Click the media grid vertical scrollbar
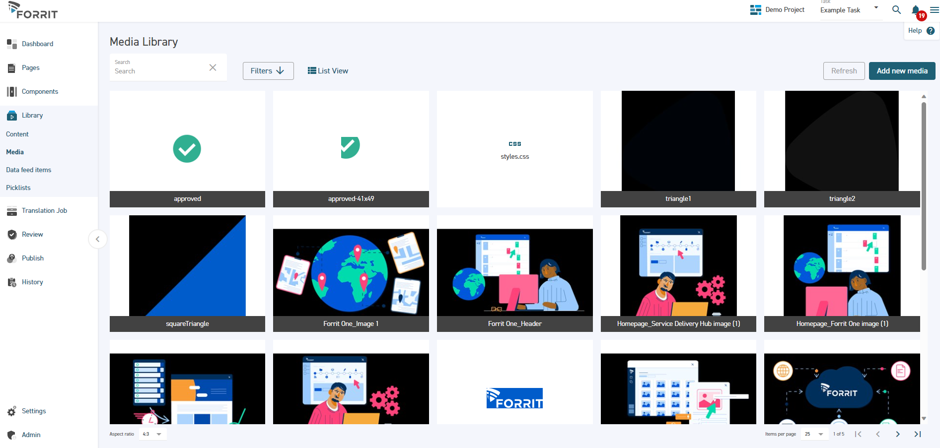Viewport: 940px width, 448px height. tap(924, 186)
